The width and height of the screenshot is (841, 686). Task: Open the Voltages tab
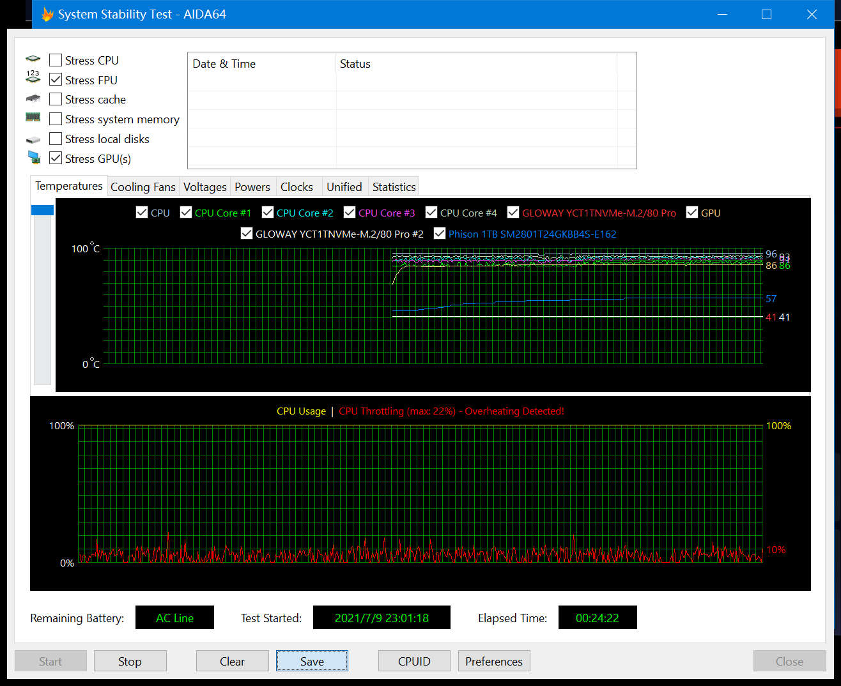click(x=205, y=187)
